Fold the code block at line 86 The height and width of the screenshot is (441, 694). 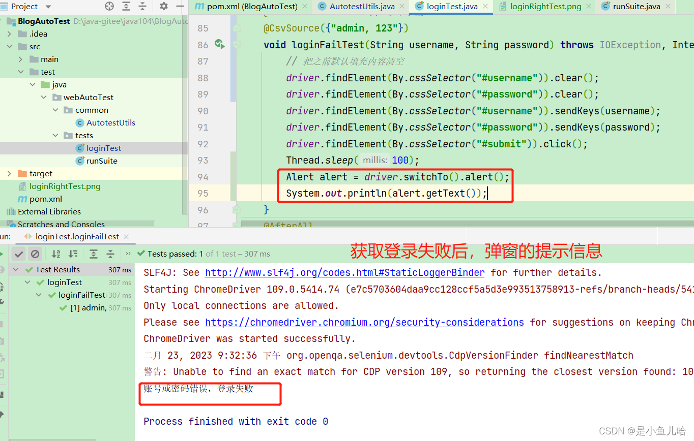[x=236, y=45]
